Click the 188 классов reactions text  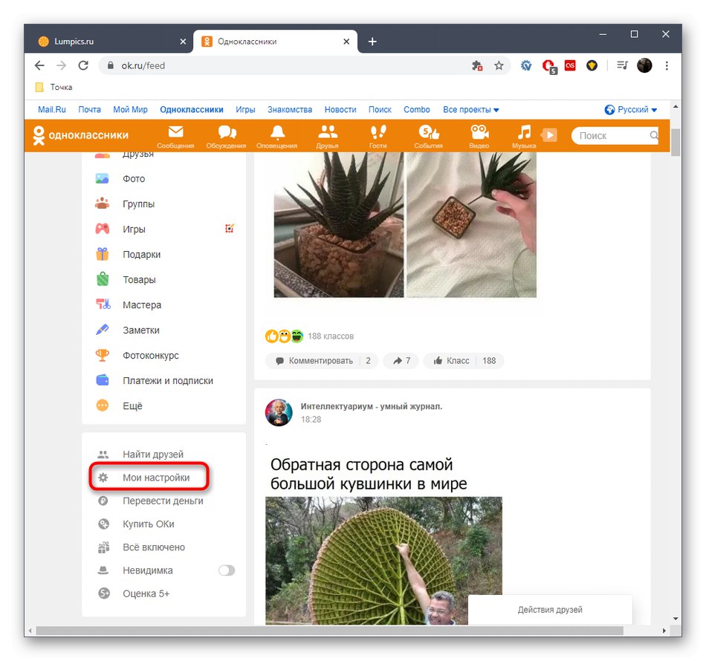coord(331,336)
